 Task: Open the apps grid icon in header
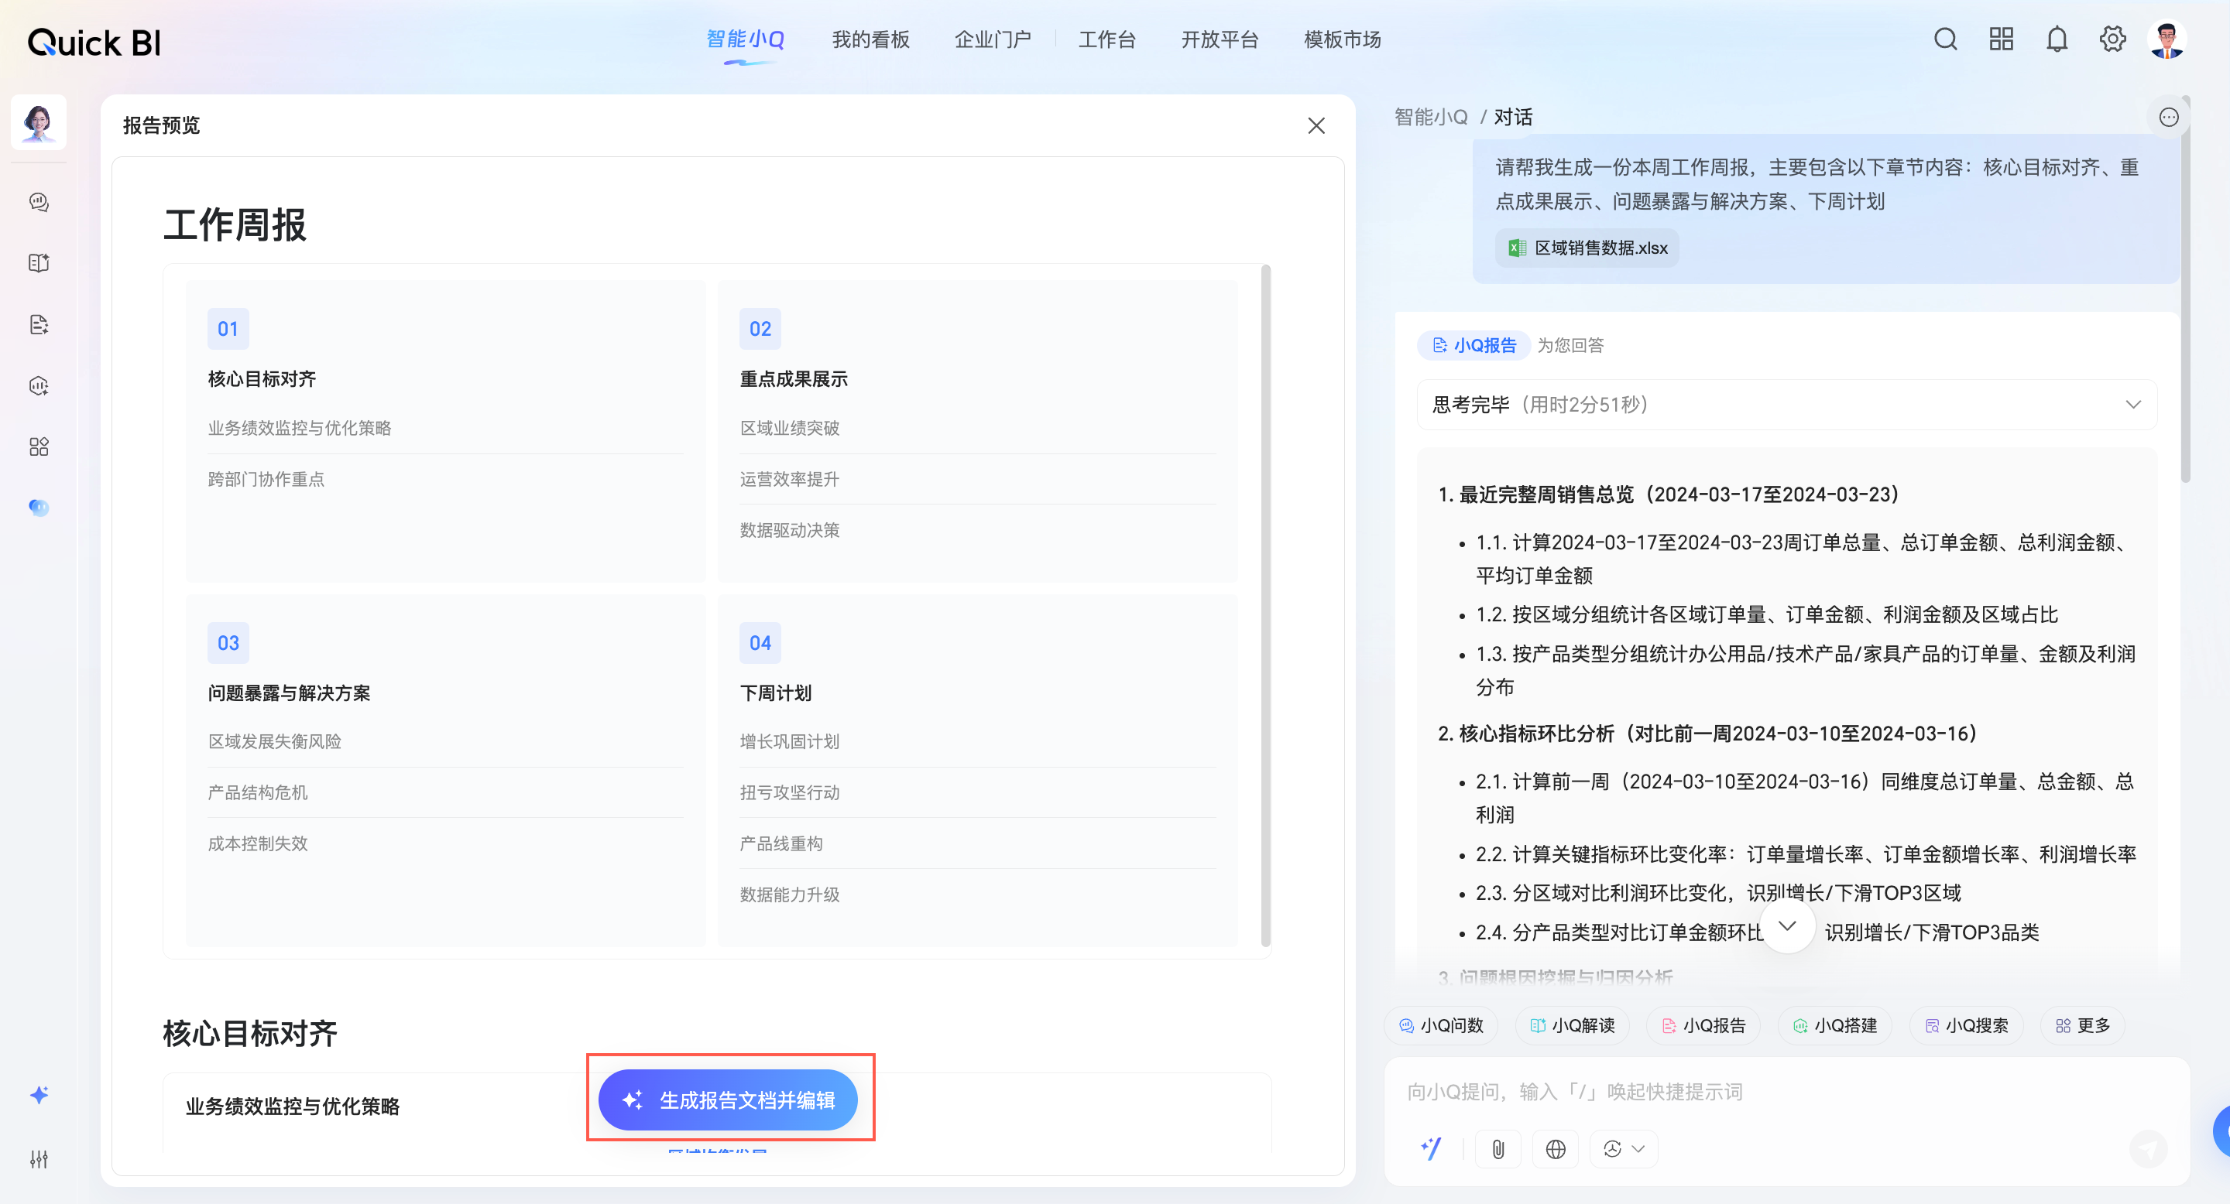tap(2001, 39)
